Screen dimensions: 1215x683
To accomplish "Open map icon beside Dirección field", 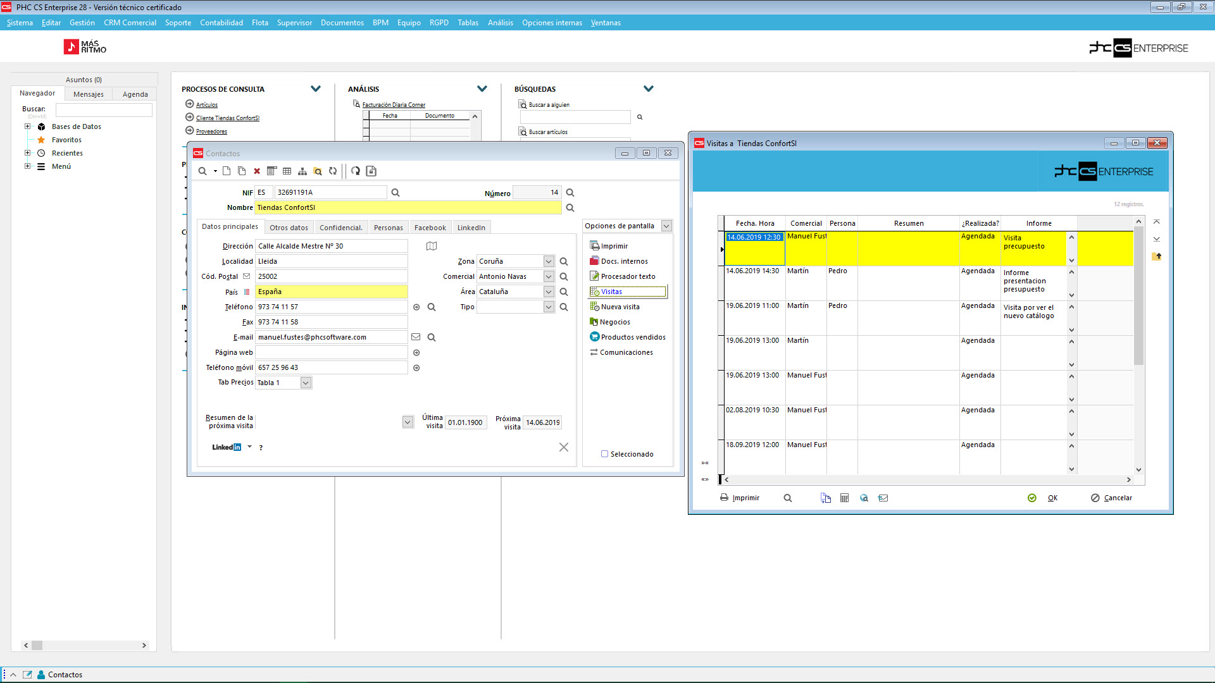I will 432,246.
